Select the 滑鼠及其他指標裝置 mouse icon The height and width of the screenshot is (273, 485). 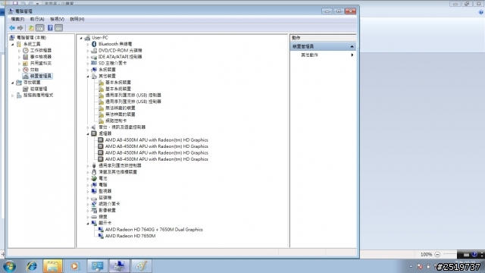click(94, 172)
